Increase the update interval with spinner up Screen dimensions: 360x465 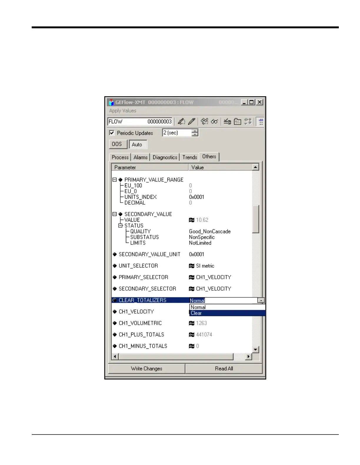195,131
